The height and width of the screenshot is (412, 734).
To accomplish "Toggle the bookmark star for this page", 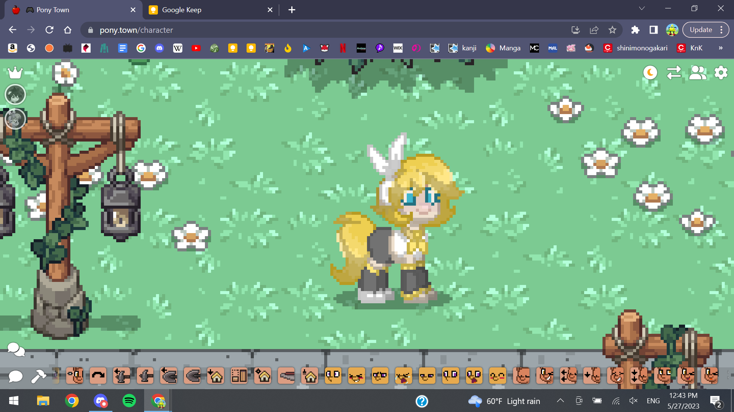I will tap(612, 30).
